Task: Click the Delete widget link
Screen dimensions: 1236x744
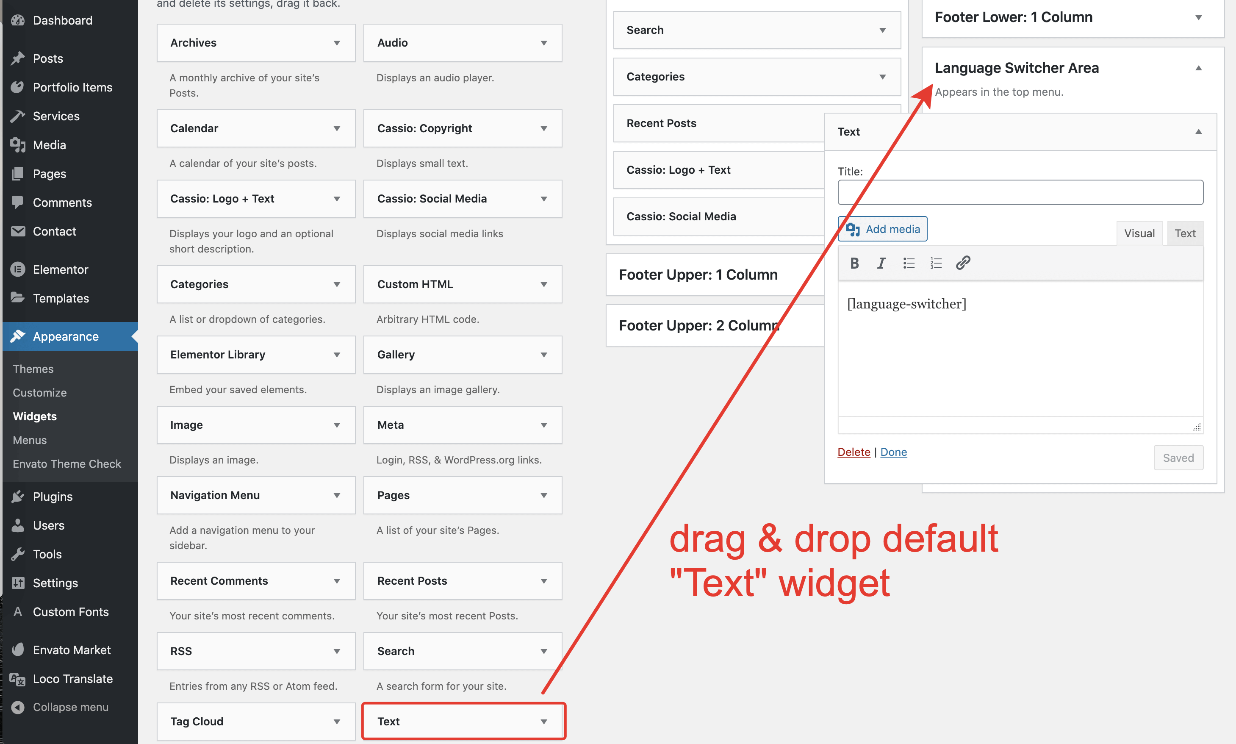Action: (854, 452)
